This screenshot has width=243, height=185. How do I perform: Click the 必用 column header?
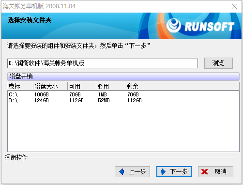111,86
